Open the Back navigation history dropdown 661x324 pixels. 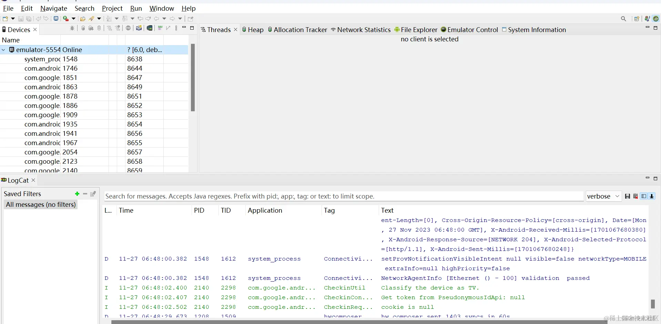pos(164,19)
